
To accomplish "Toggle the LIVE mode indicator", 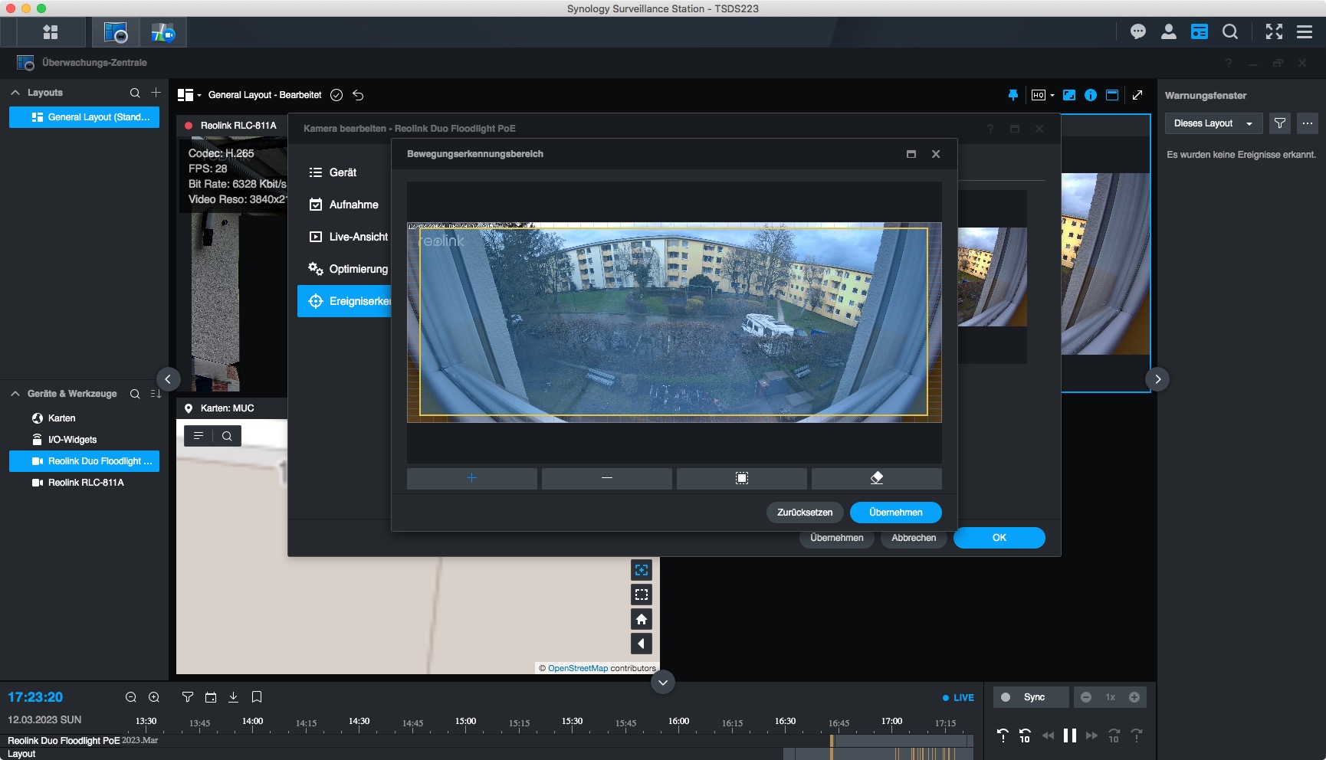I will coord(958,698).
